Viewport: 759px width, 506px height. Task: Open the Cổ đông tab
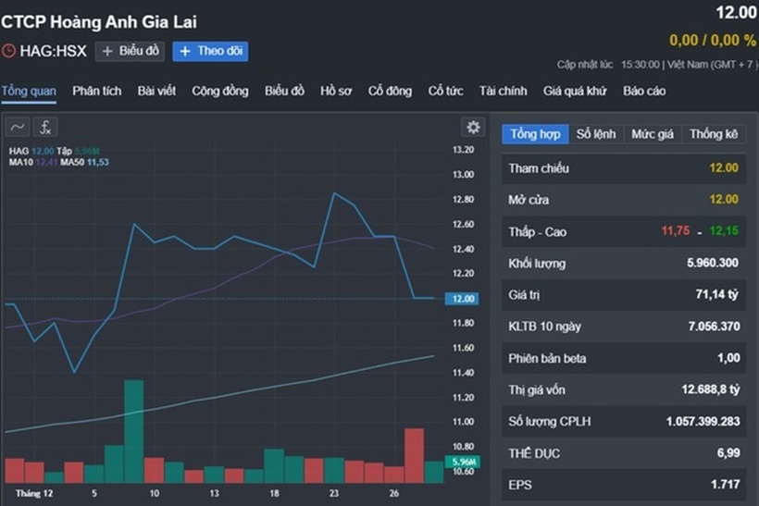(390, 91)
